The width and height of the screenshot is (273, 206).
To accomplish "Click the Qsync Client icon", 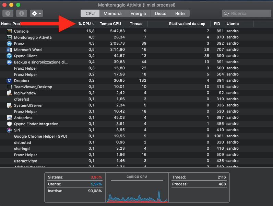I will [x=9, y=56].
